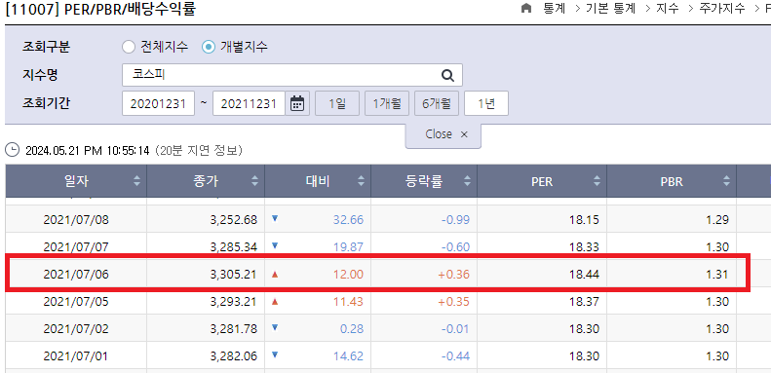The height and width of the screenshot is (373, 771).
Task: Click the change value 11.43
Action: click(348, 301)
